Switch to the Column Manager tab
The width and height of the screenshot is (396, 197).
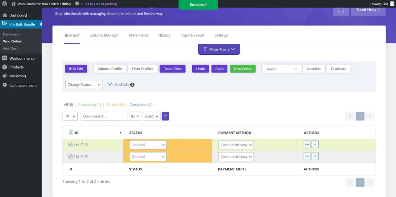[x=104, y=35]
